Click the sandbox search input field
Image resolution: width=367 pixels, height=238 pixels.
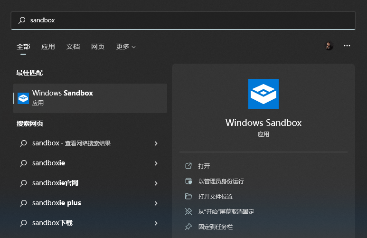[x=183, y=20]
